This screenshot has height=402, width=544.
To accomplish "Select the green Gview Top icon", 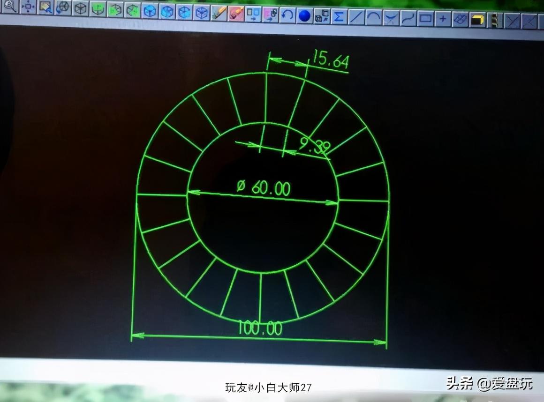I will 98,9.
